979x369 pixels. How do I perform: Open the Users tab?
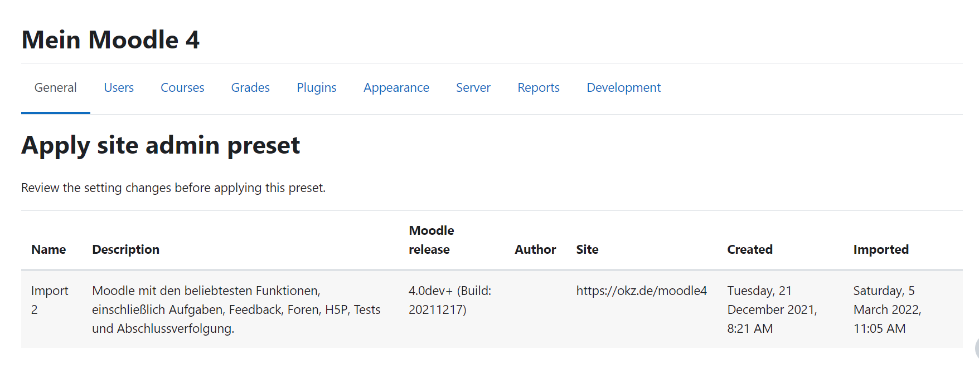(x=119, y=88)
